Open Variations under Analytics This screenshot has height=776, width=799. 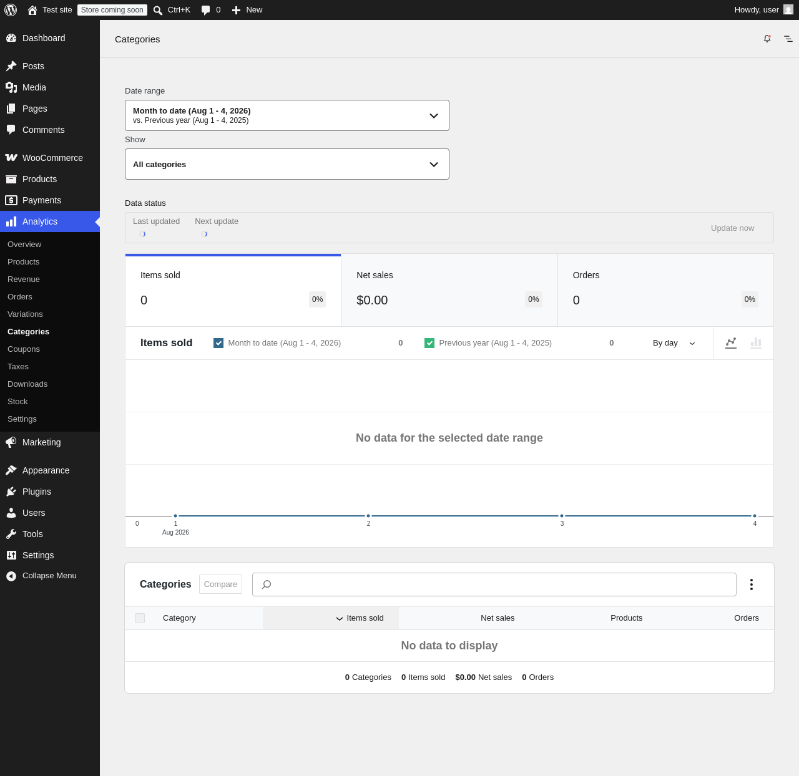[x=25, y=314]
